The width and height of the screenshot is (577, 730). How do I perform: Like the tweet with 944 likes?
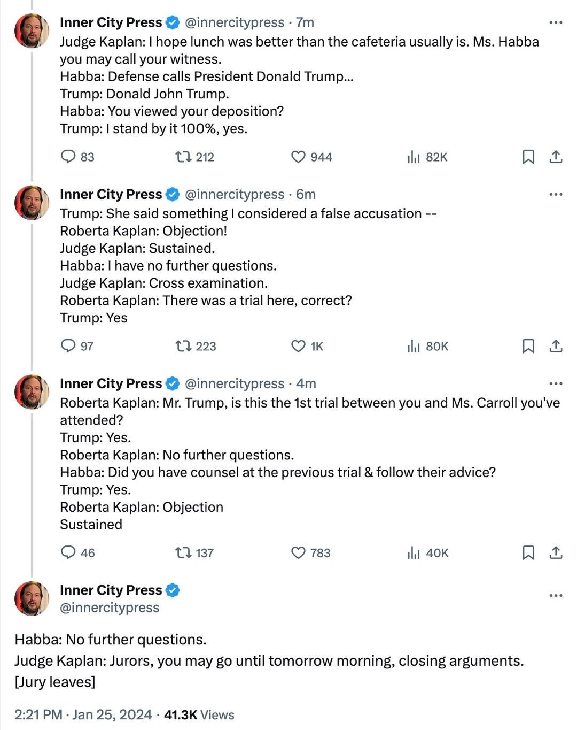click(x=298, y=157)
